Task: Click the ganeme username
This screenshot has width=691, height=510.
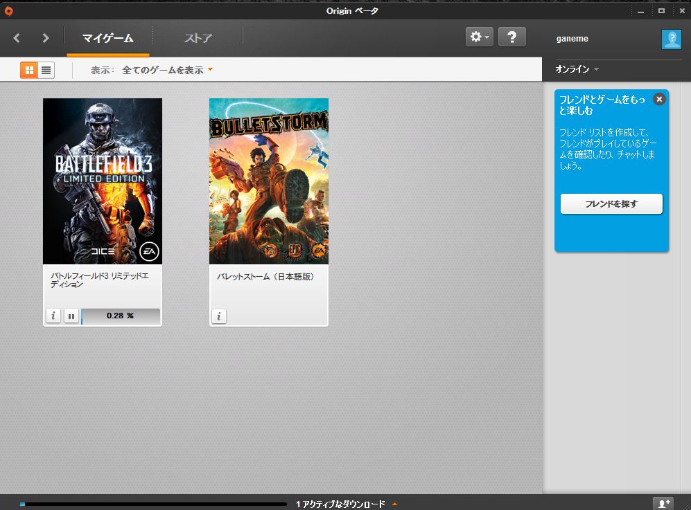Action: [x=572, y=38]
